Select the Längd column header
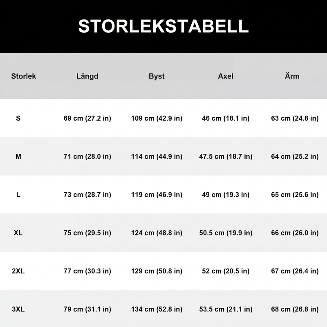The height and width of the screenshot is (327, 327). (87, 76)
